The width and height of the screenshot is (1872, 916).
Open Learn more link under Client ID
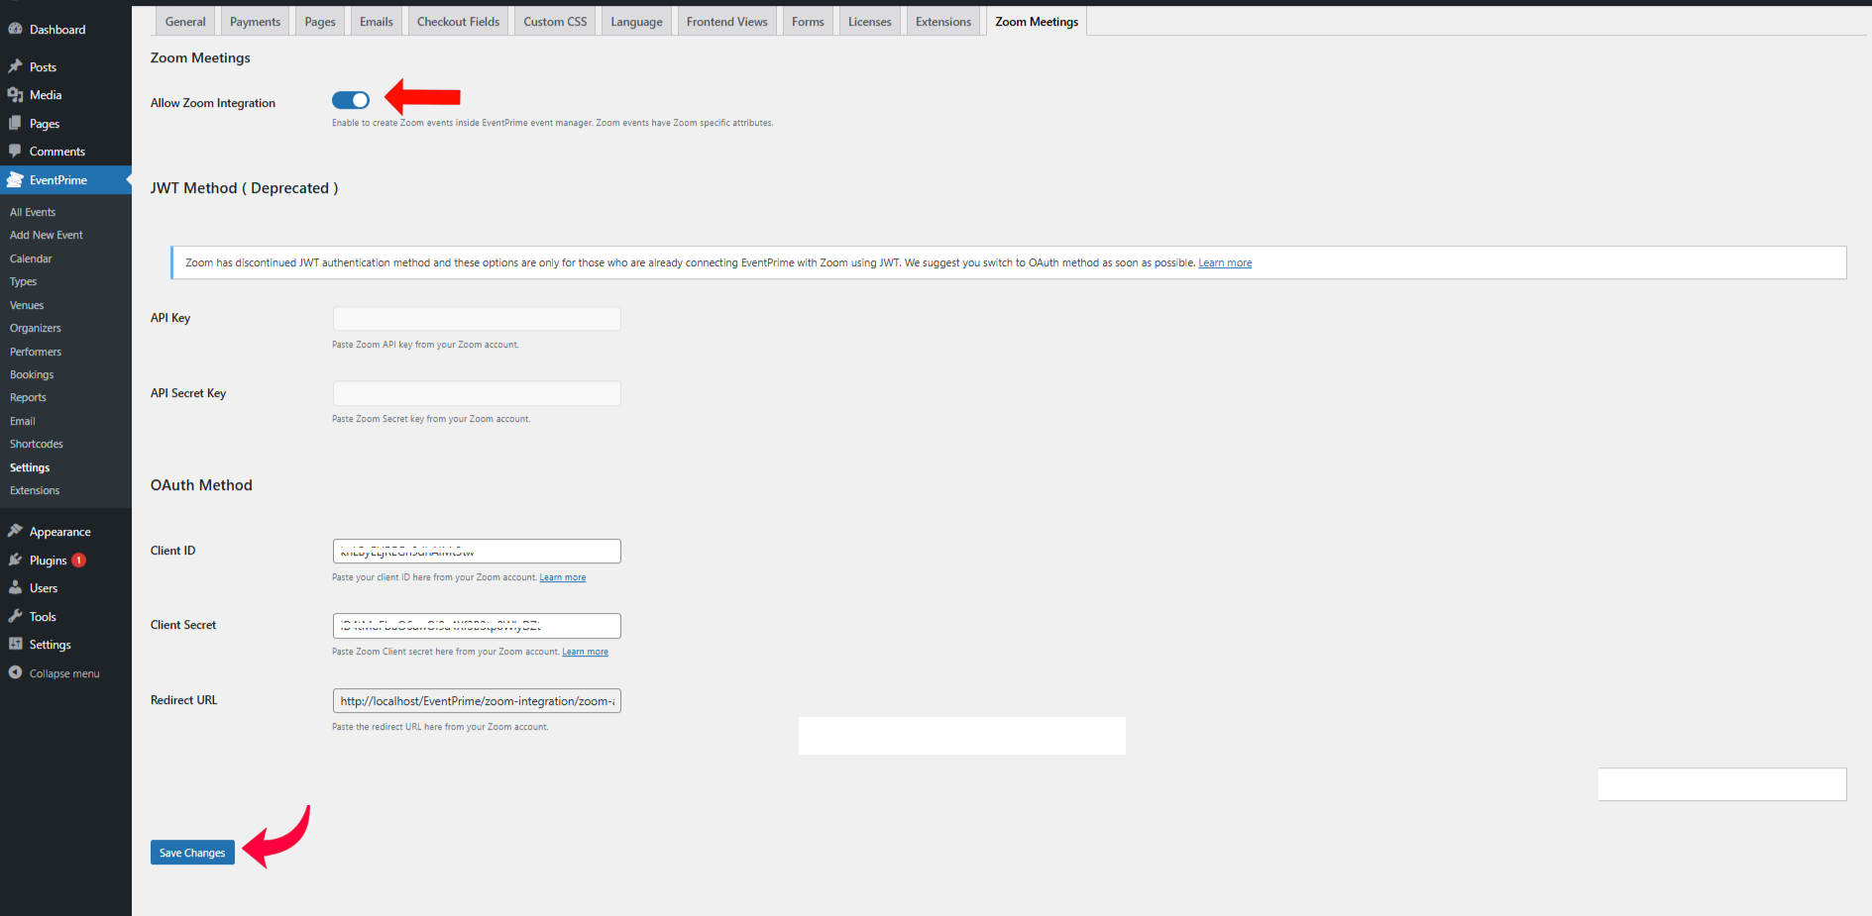[563, 577]
